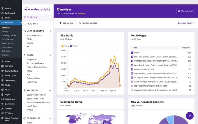
Task: Open the 404 pages report
Action: pyautogui.click(x=29, y=74)
